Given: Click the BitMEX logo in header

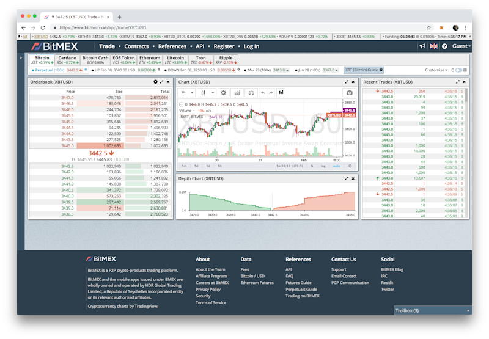Looking at the screenshot, I should [54, 46].
